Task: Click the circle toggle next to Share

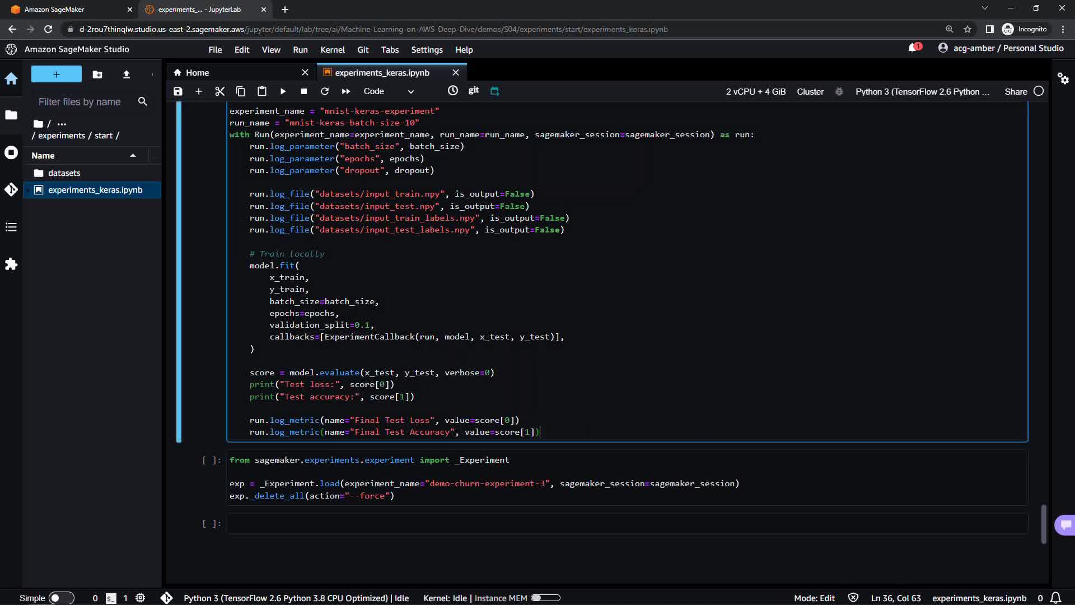Action: [x=1039, y=91]
